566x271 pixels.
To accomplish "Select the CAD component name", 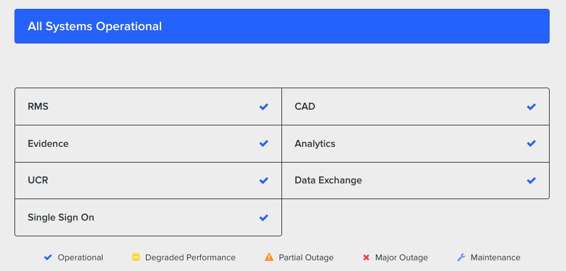I will click(305, 107).
